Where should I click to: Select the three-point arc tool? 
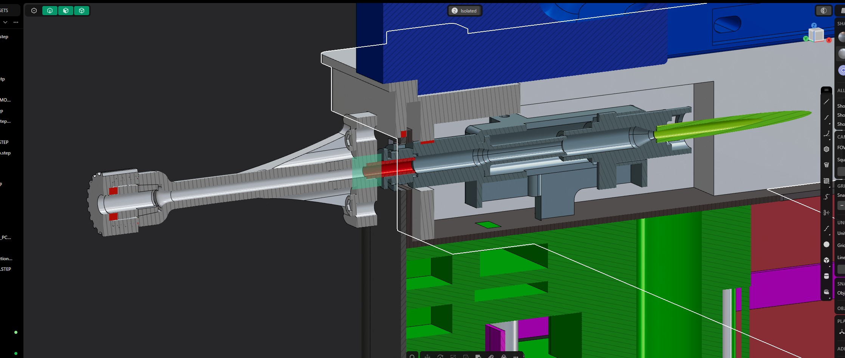pos(826,133)
